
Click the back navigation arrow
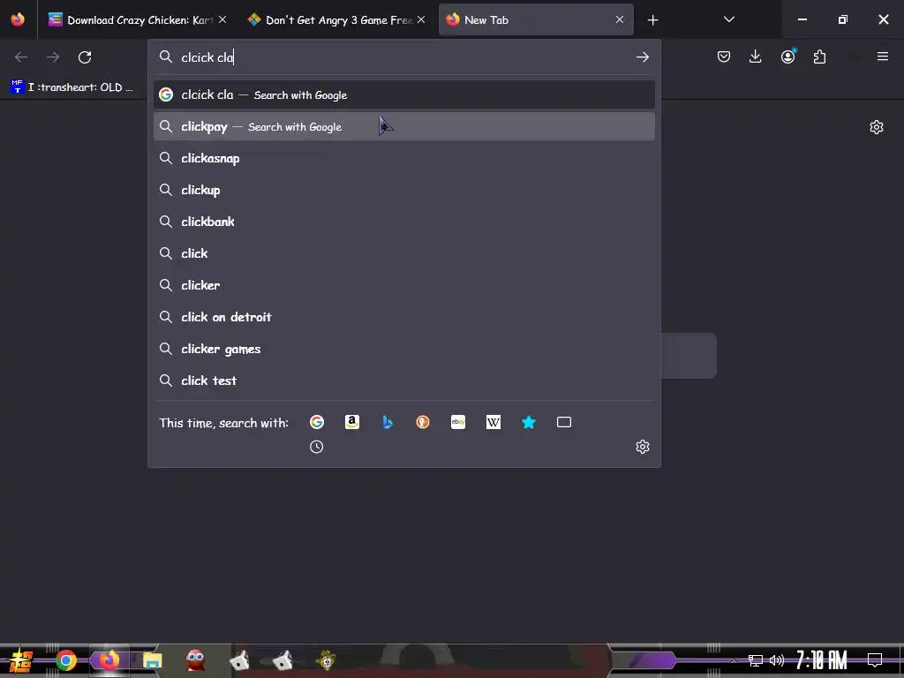point(21,57)
